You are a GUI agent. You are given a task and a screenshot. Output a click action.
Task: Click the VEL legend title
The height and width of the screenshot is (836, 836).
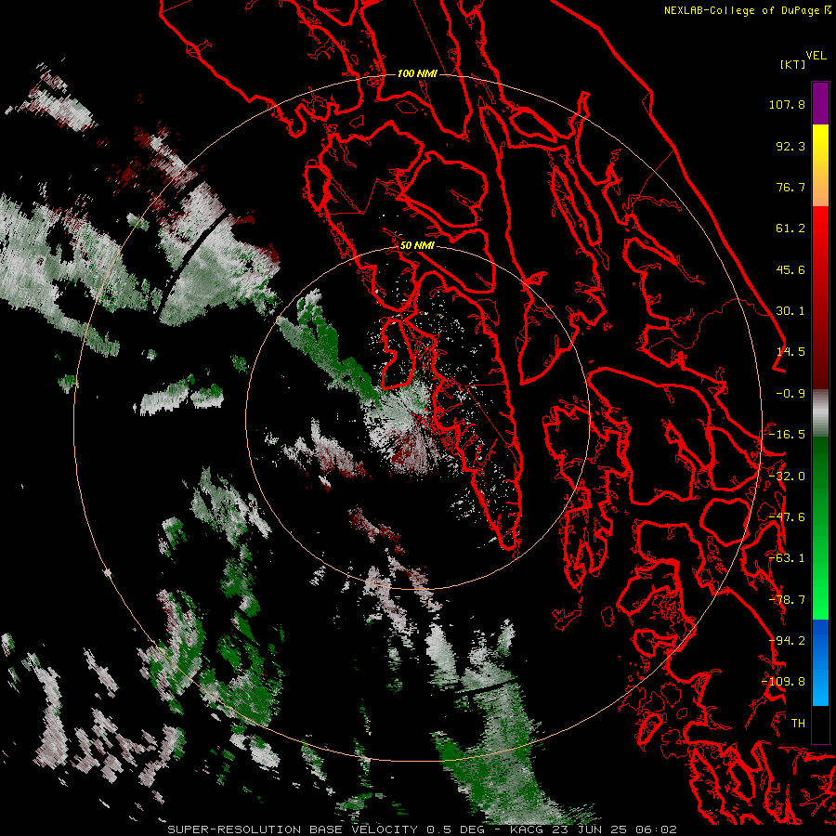pos(816,56)
